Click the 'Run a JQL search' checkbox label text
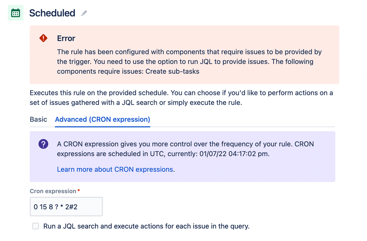 tap(146, 226)
